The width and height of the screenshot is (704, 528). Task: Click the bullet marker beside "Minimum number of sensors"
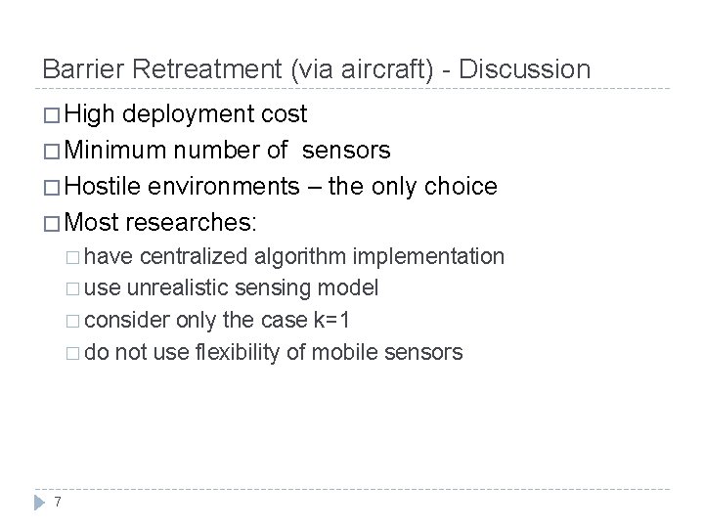(x=52, y=151)
